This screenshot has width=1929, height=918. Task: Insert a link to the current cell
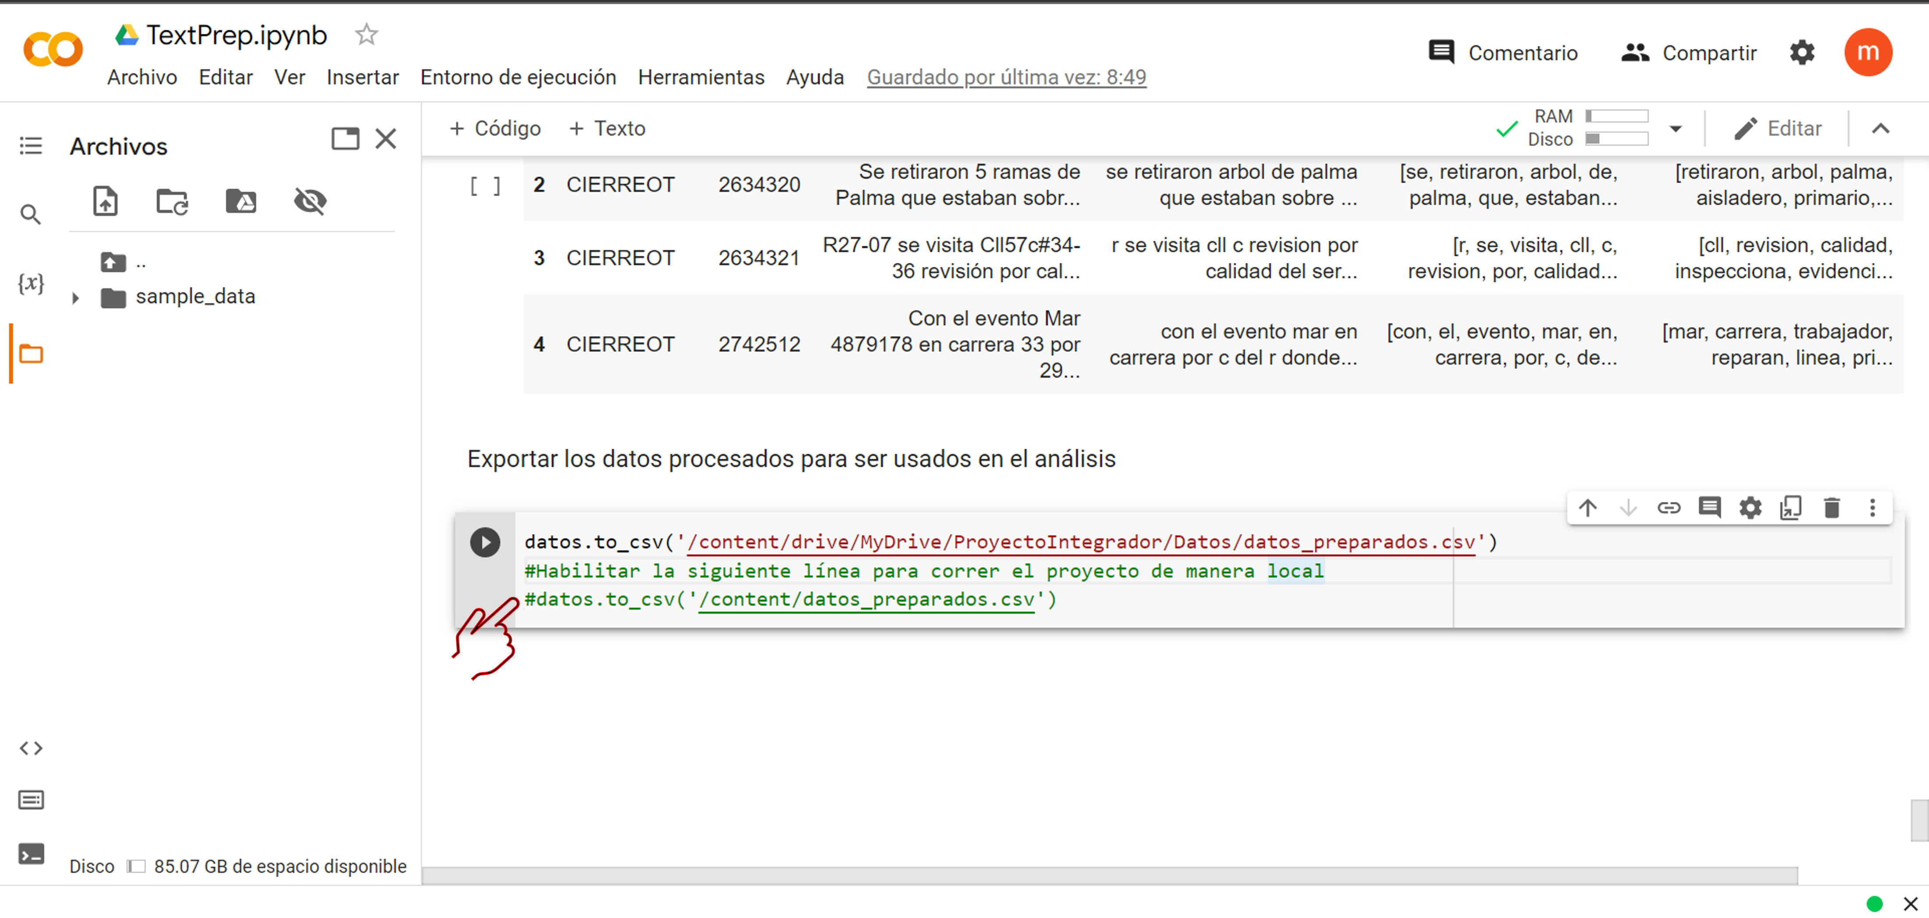pos(1669,507)
